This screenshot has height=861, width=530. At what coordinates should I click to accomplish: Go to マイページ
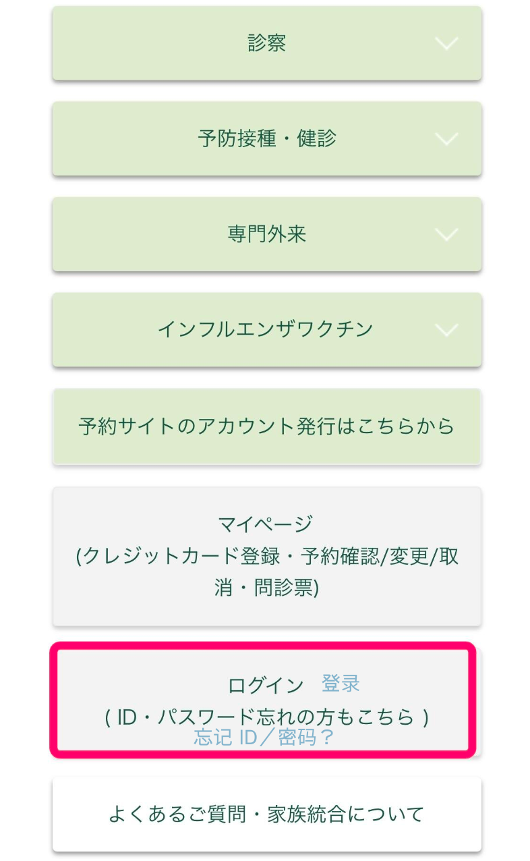pos(266,524)
